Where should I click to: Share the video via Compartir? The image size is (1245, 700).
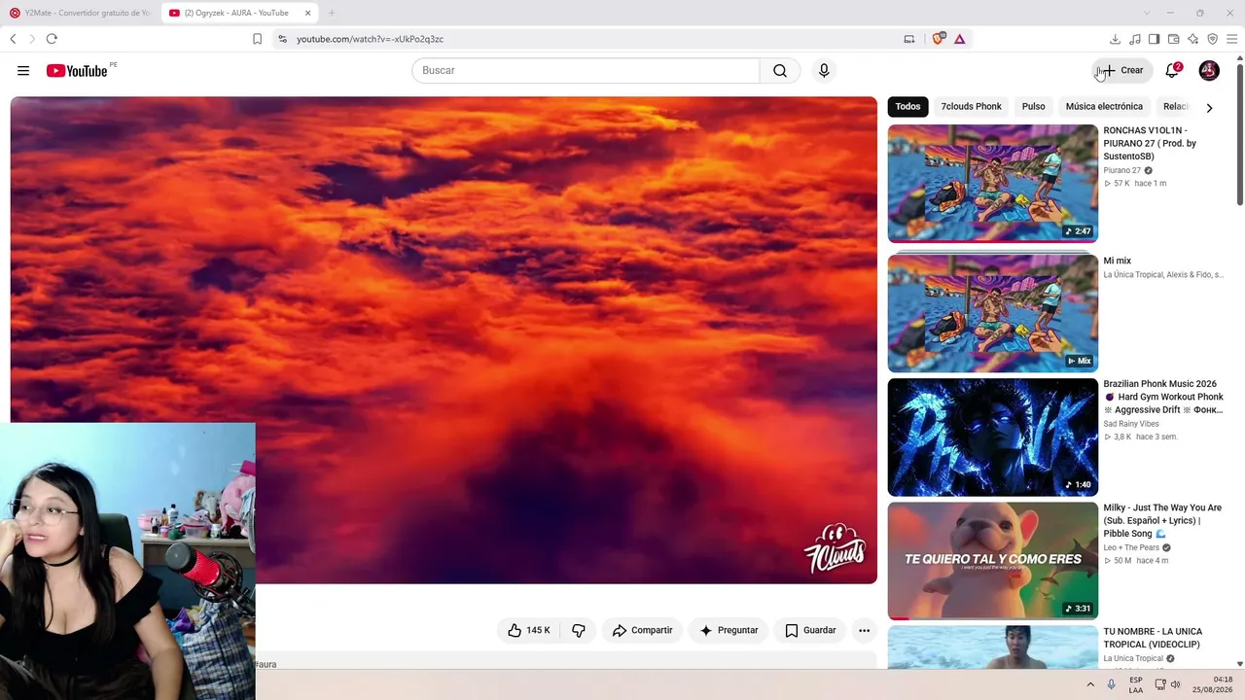coord(642,630)
